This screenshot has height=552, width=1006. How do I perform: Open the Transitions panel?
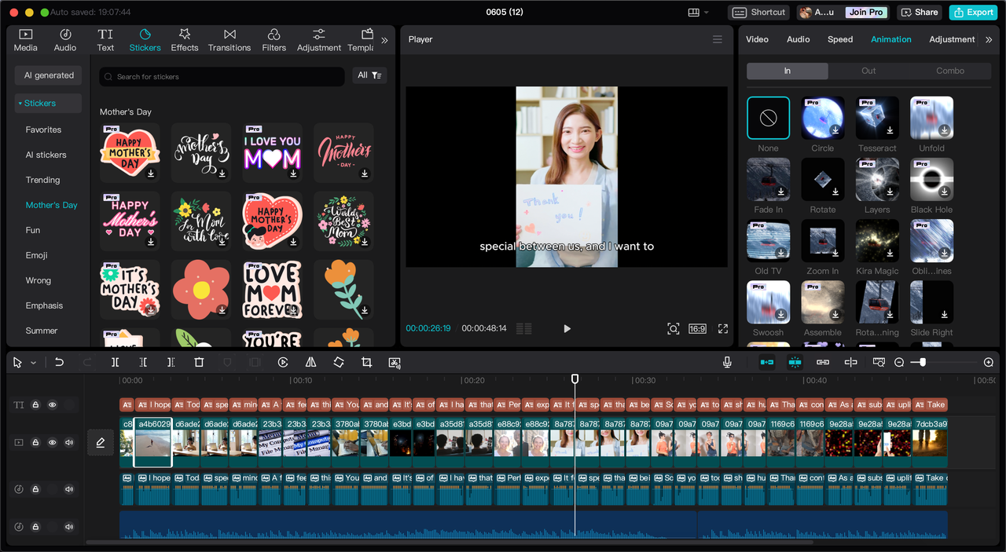[229, 40]
